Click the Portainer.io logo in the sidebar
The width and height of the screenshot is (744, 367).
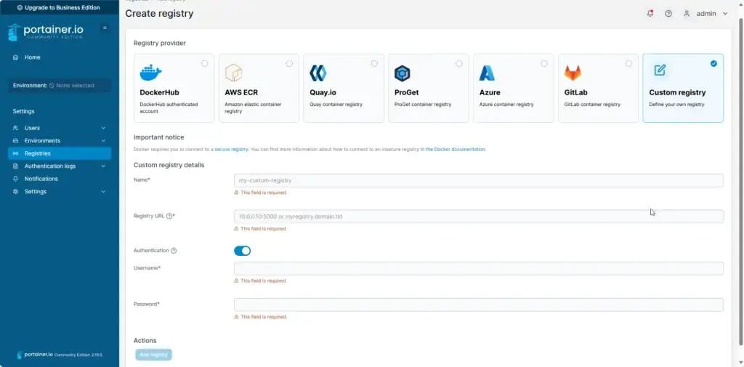[46, 31]
